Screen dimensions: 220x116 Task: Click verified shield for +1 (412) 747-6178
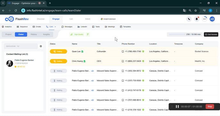(143, 90)
